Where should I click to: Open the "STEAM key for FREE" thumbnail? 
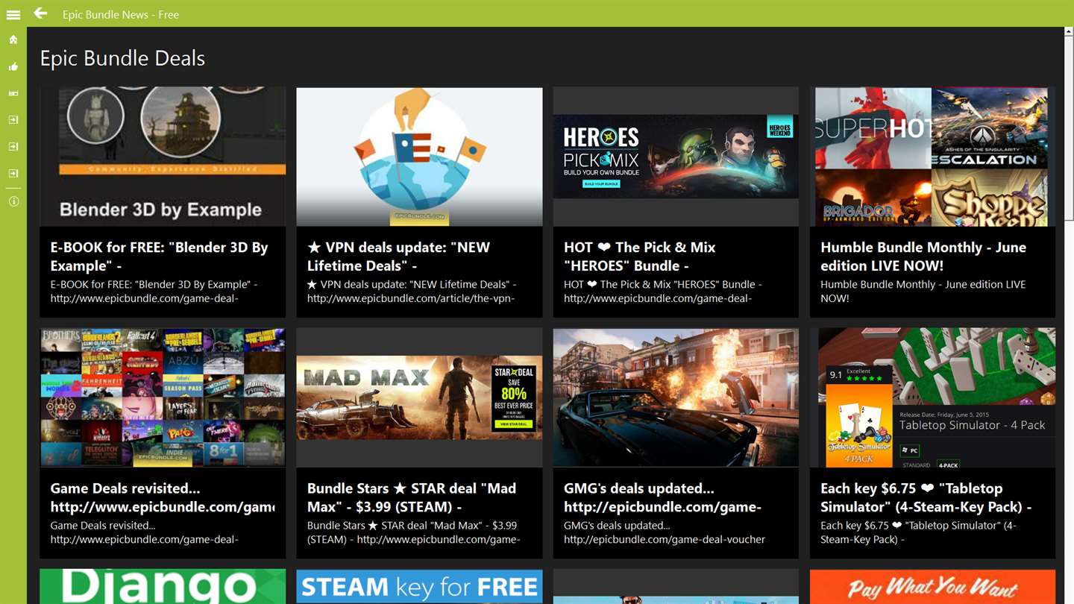419,586
